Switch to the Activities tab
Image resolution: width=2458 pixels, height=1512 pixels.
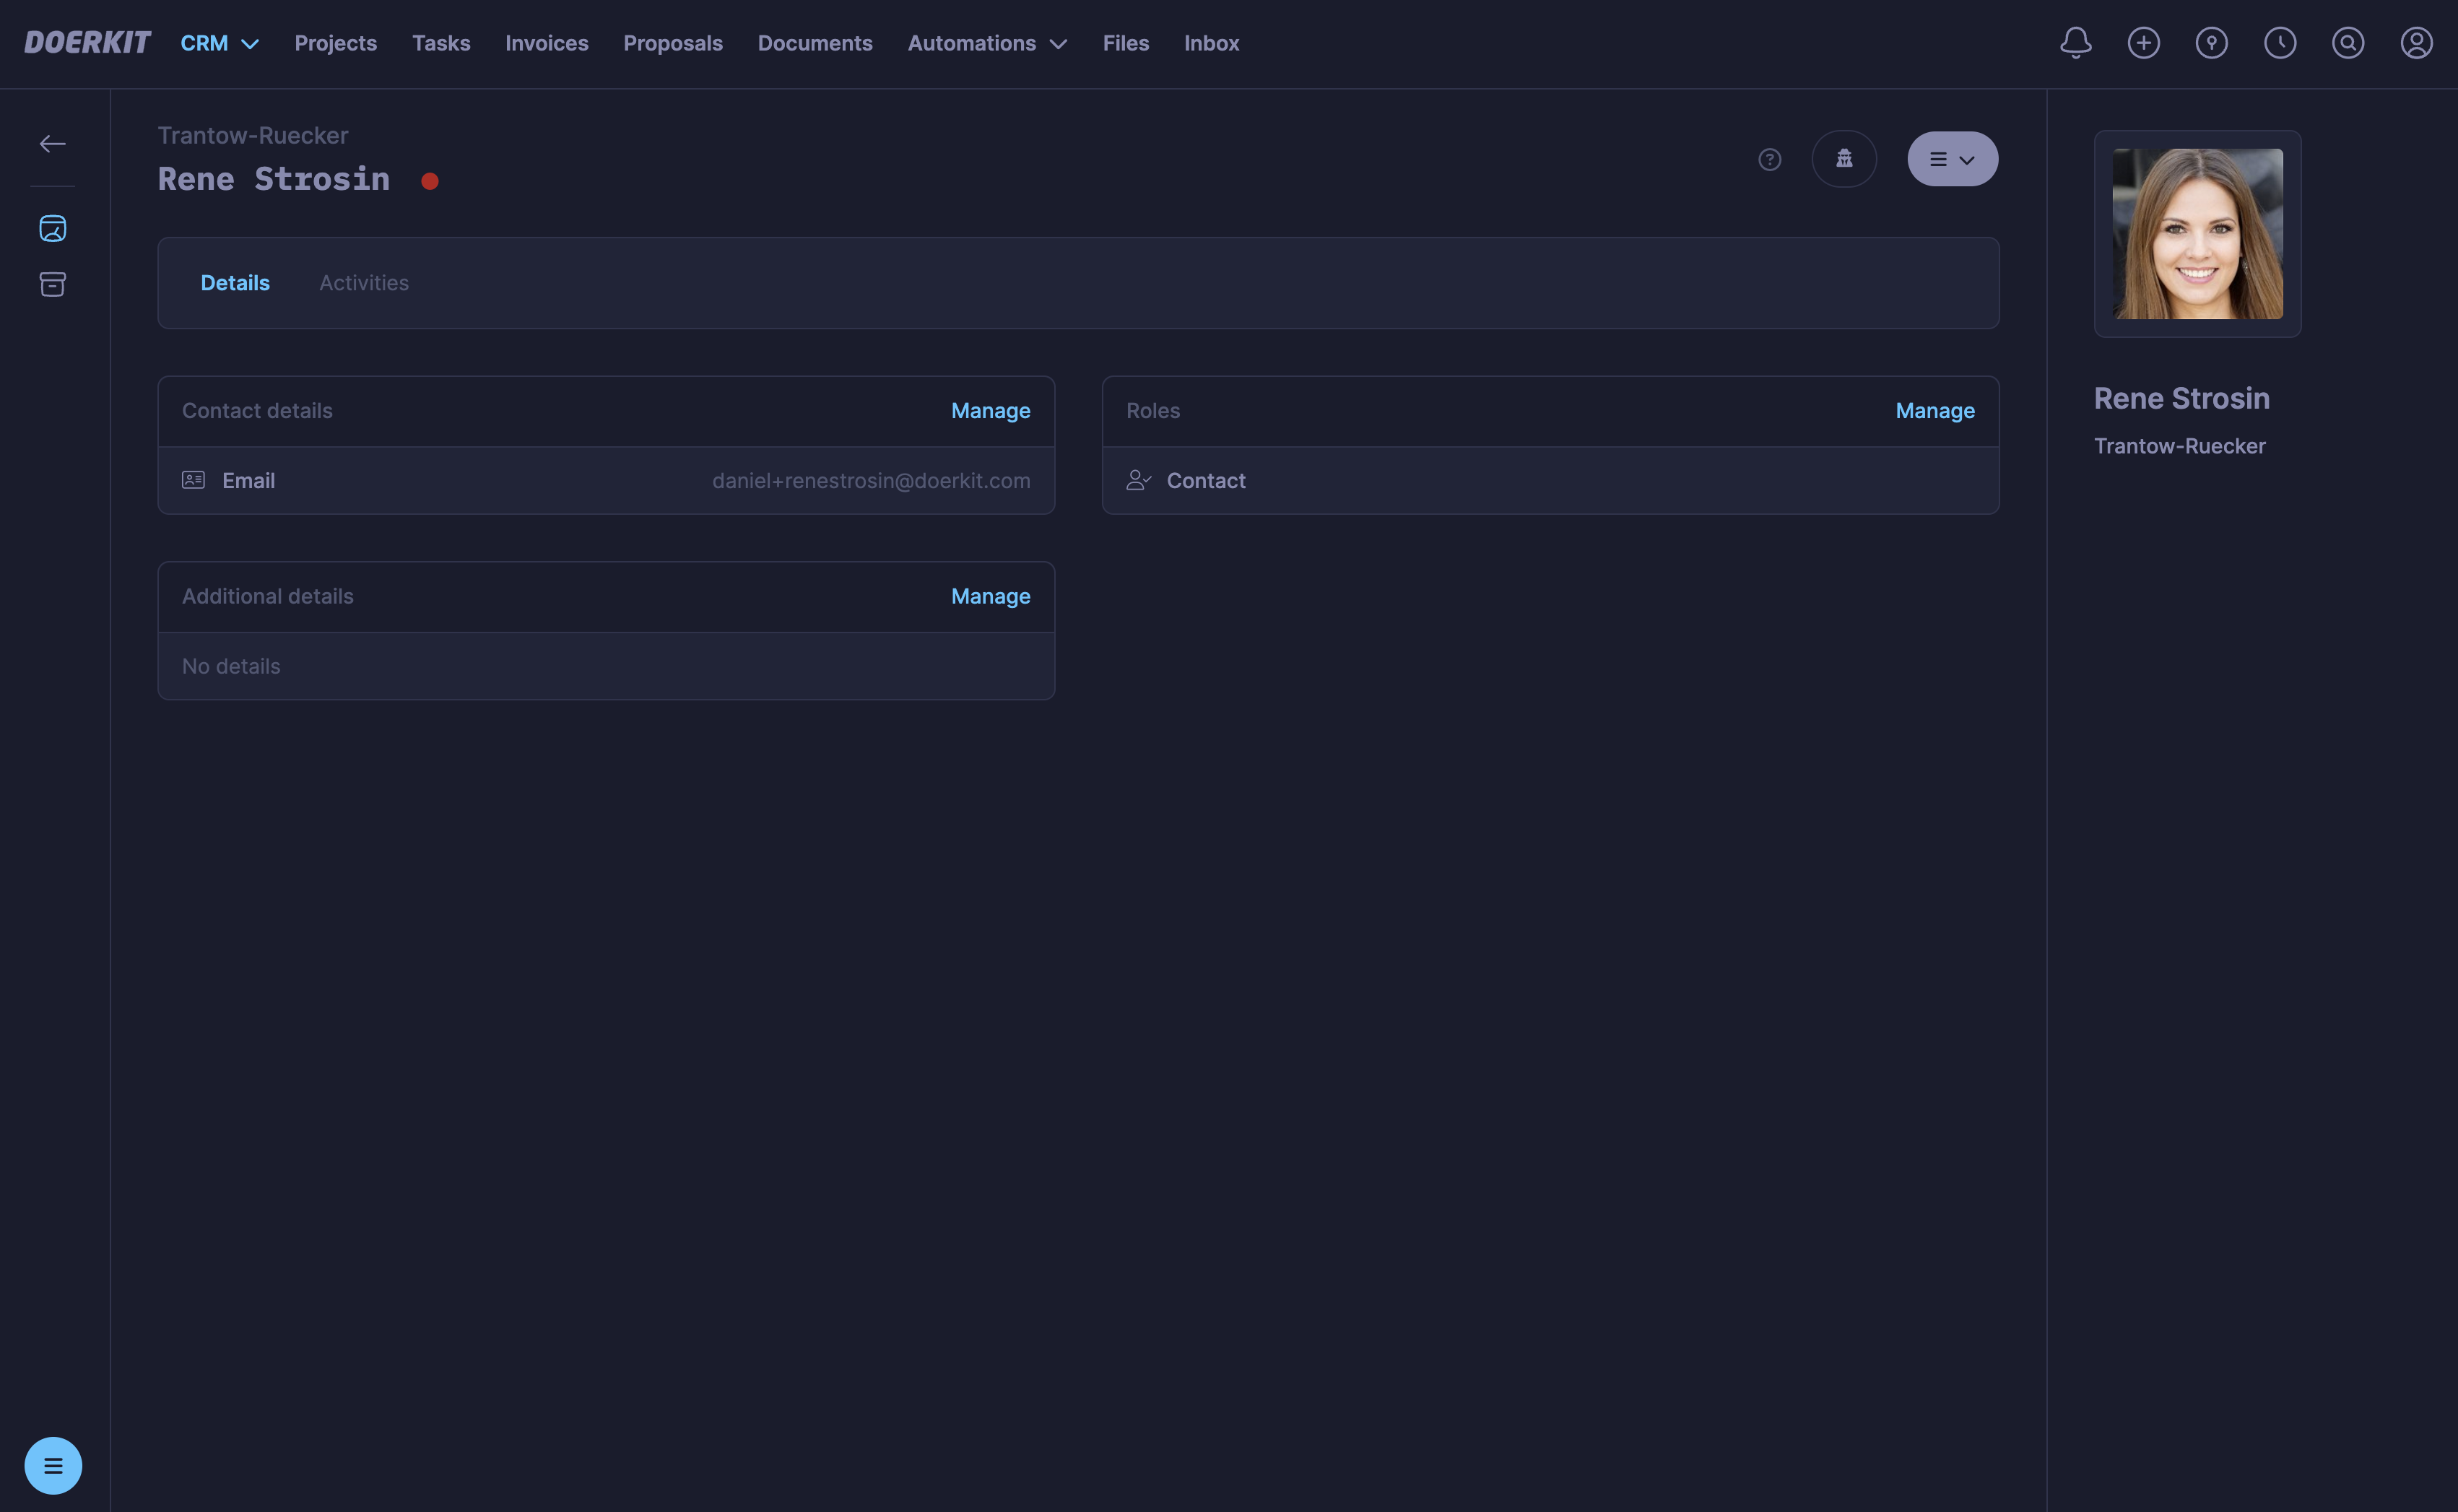click(x=364, y=283)
